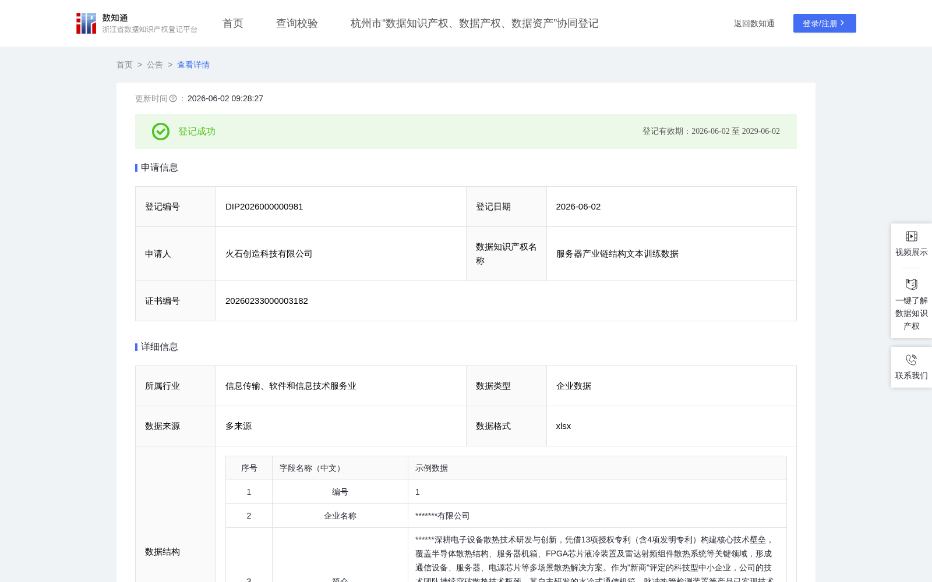
Task: Select applicant 火石创造科技有限公司
Action: tap(269, 254)
